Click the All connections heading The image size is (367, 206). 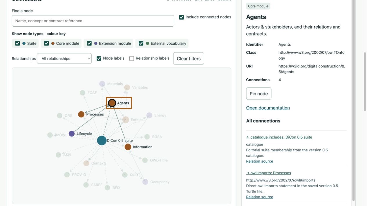263,121
